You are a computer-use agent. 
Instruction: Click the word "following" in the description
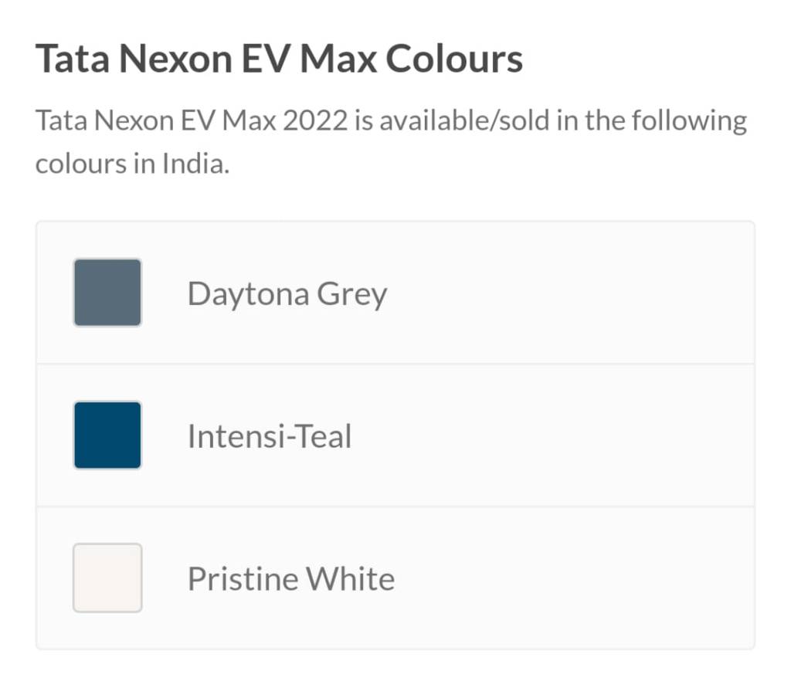click(689, 121)
